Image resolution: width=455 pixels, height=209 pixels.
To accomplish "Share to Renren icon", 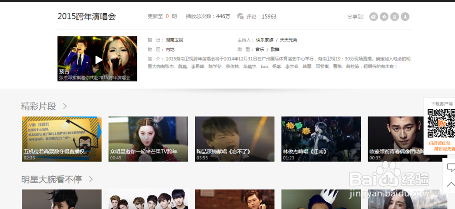I will point(405,17).
